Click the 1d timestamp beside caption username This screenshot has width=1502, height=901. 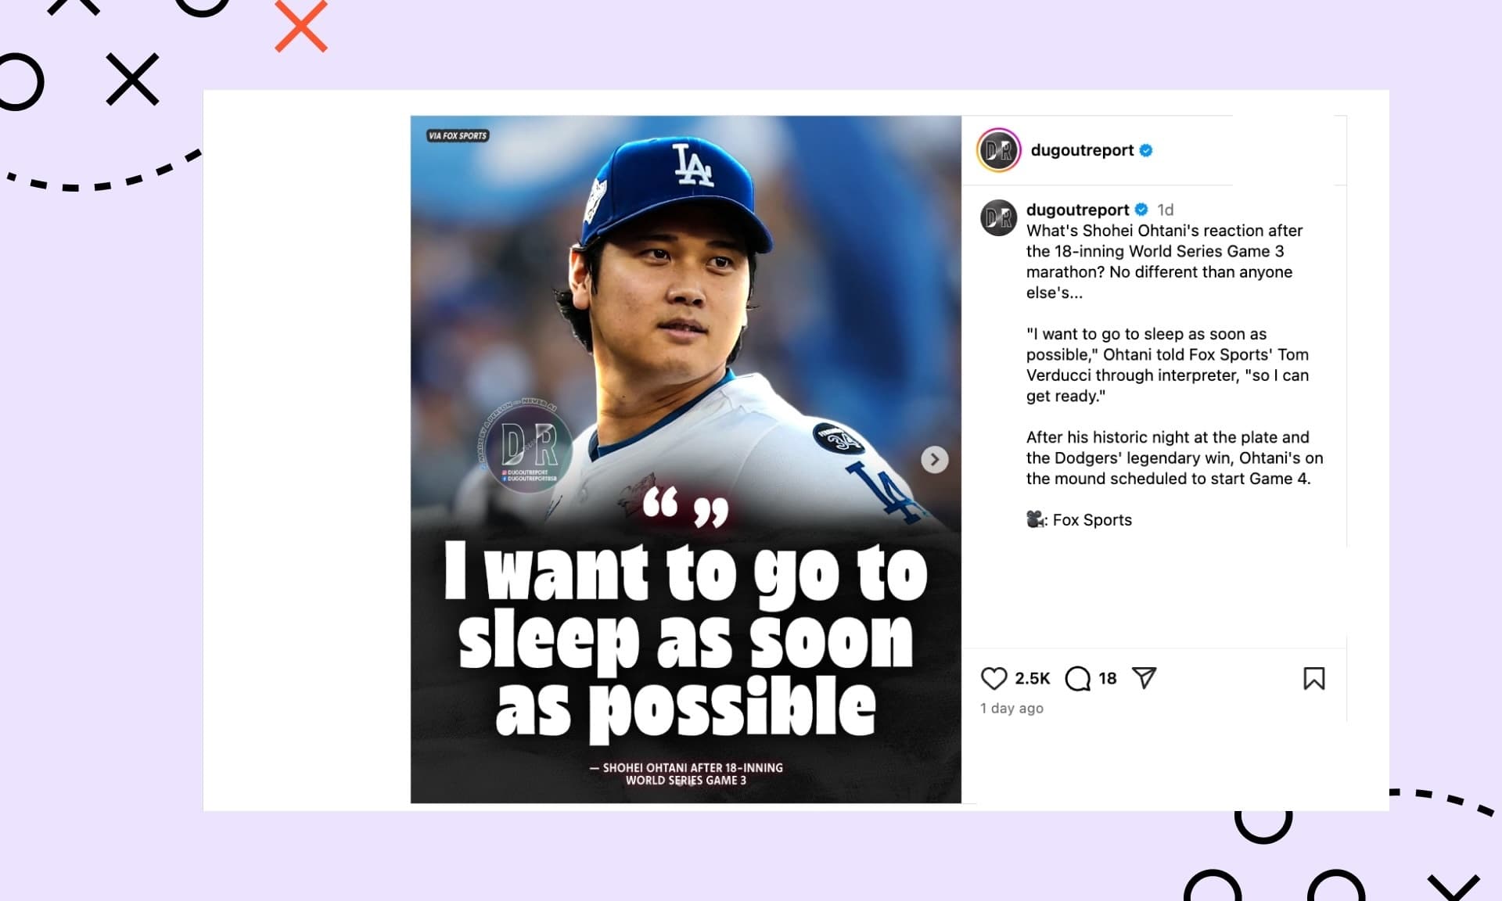tap(1166, 210)
